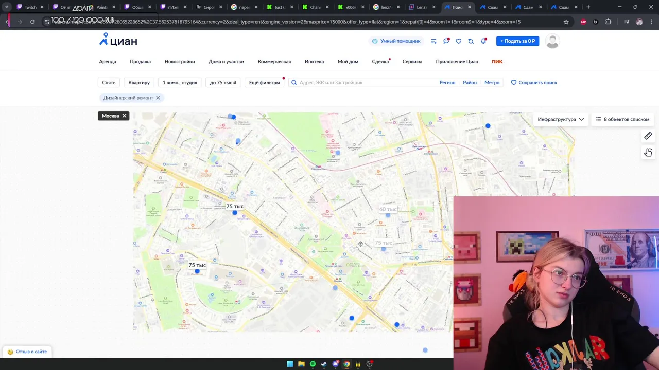Open Steam from taskbar
The image size is (659, 370).
324,364
